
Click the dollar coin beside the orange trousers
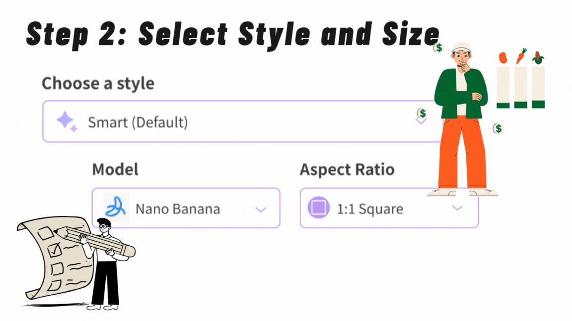[x=498, y=129]
